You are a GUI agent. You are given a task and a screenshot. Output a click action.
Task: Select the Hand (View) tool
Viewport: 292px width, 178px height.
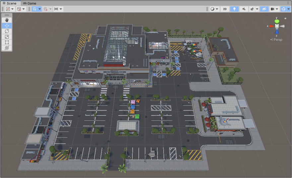tap(7, 20)
